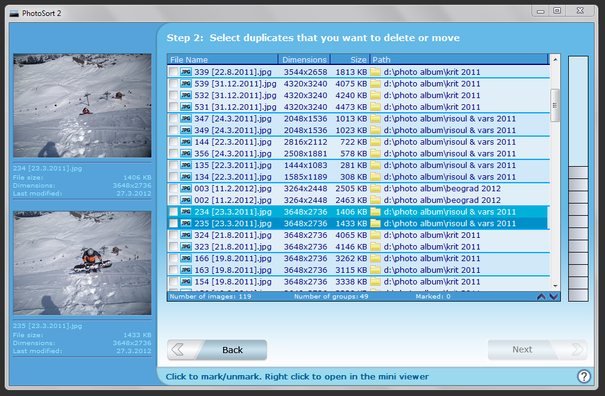This screenshot has width=605, height=396.
Task: Click path d:\photo album\beograd 2012 of 003 row
Action: pyautogui.click(x=442, y=188)
